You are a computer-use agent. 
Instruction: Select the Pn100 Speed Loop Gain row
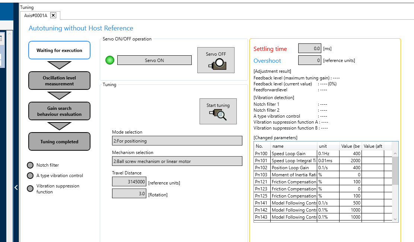[323, 154]
